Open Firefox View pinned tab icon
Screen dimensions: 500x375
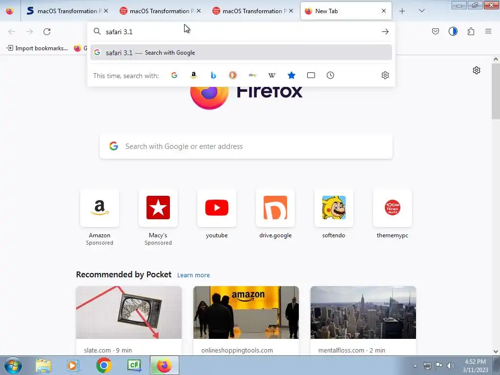click(x=10, y=11)
